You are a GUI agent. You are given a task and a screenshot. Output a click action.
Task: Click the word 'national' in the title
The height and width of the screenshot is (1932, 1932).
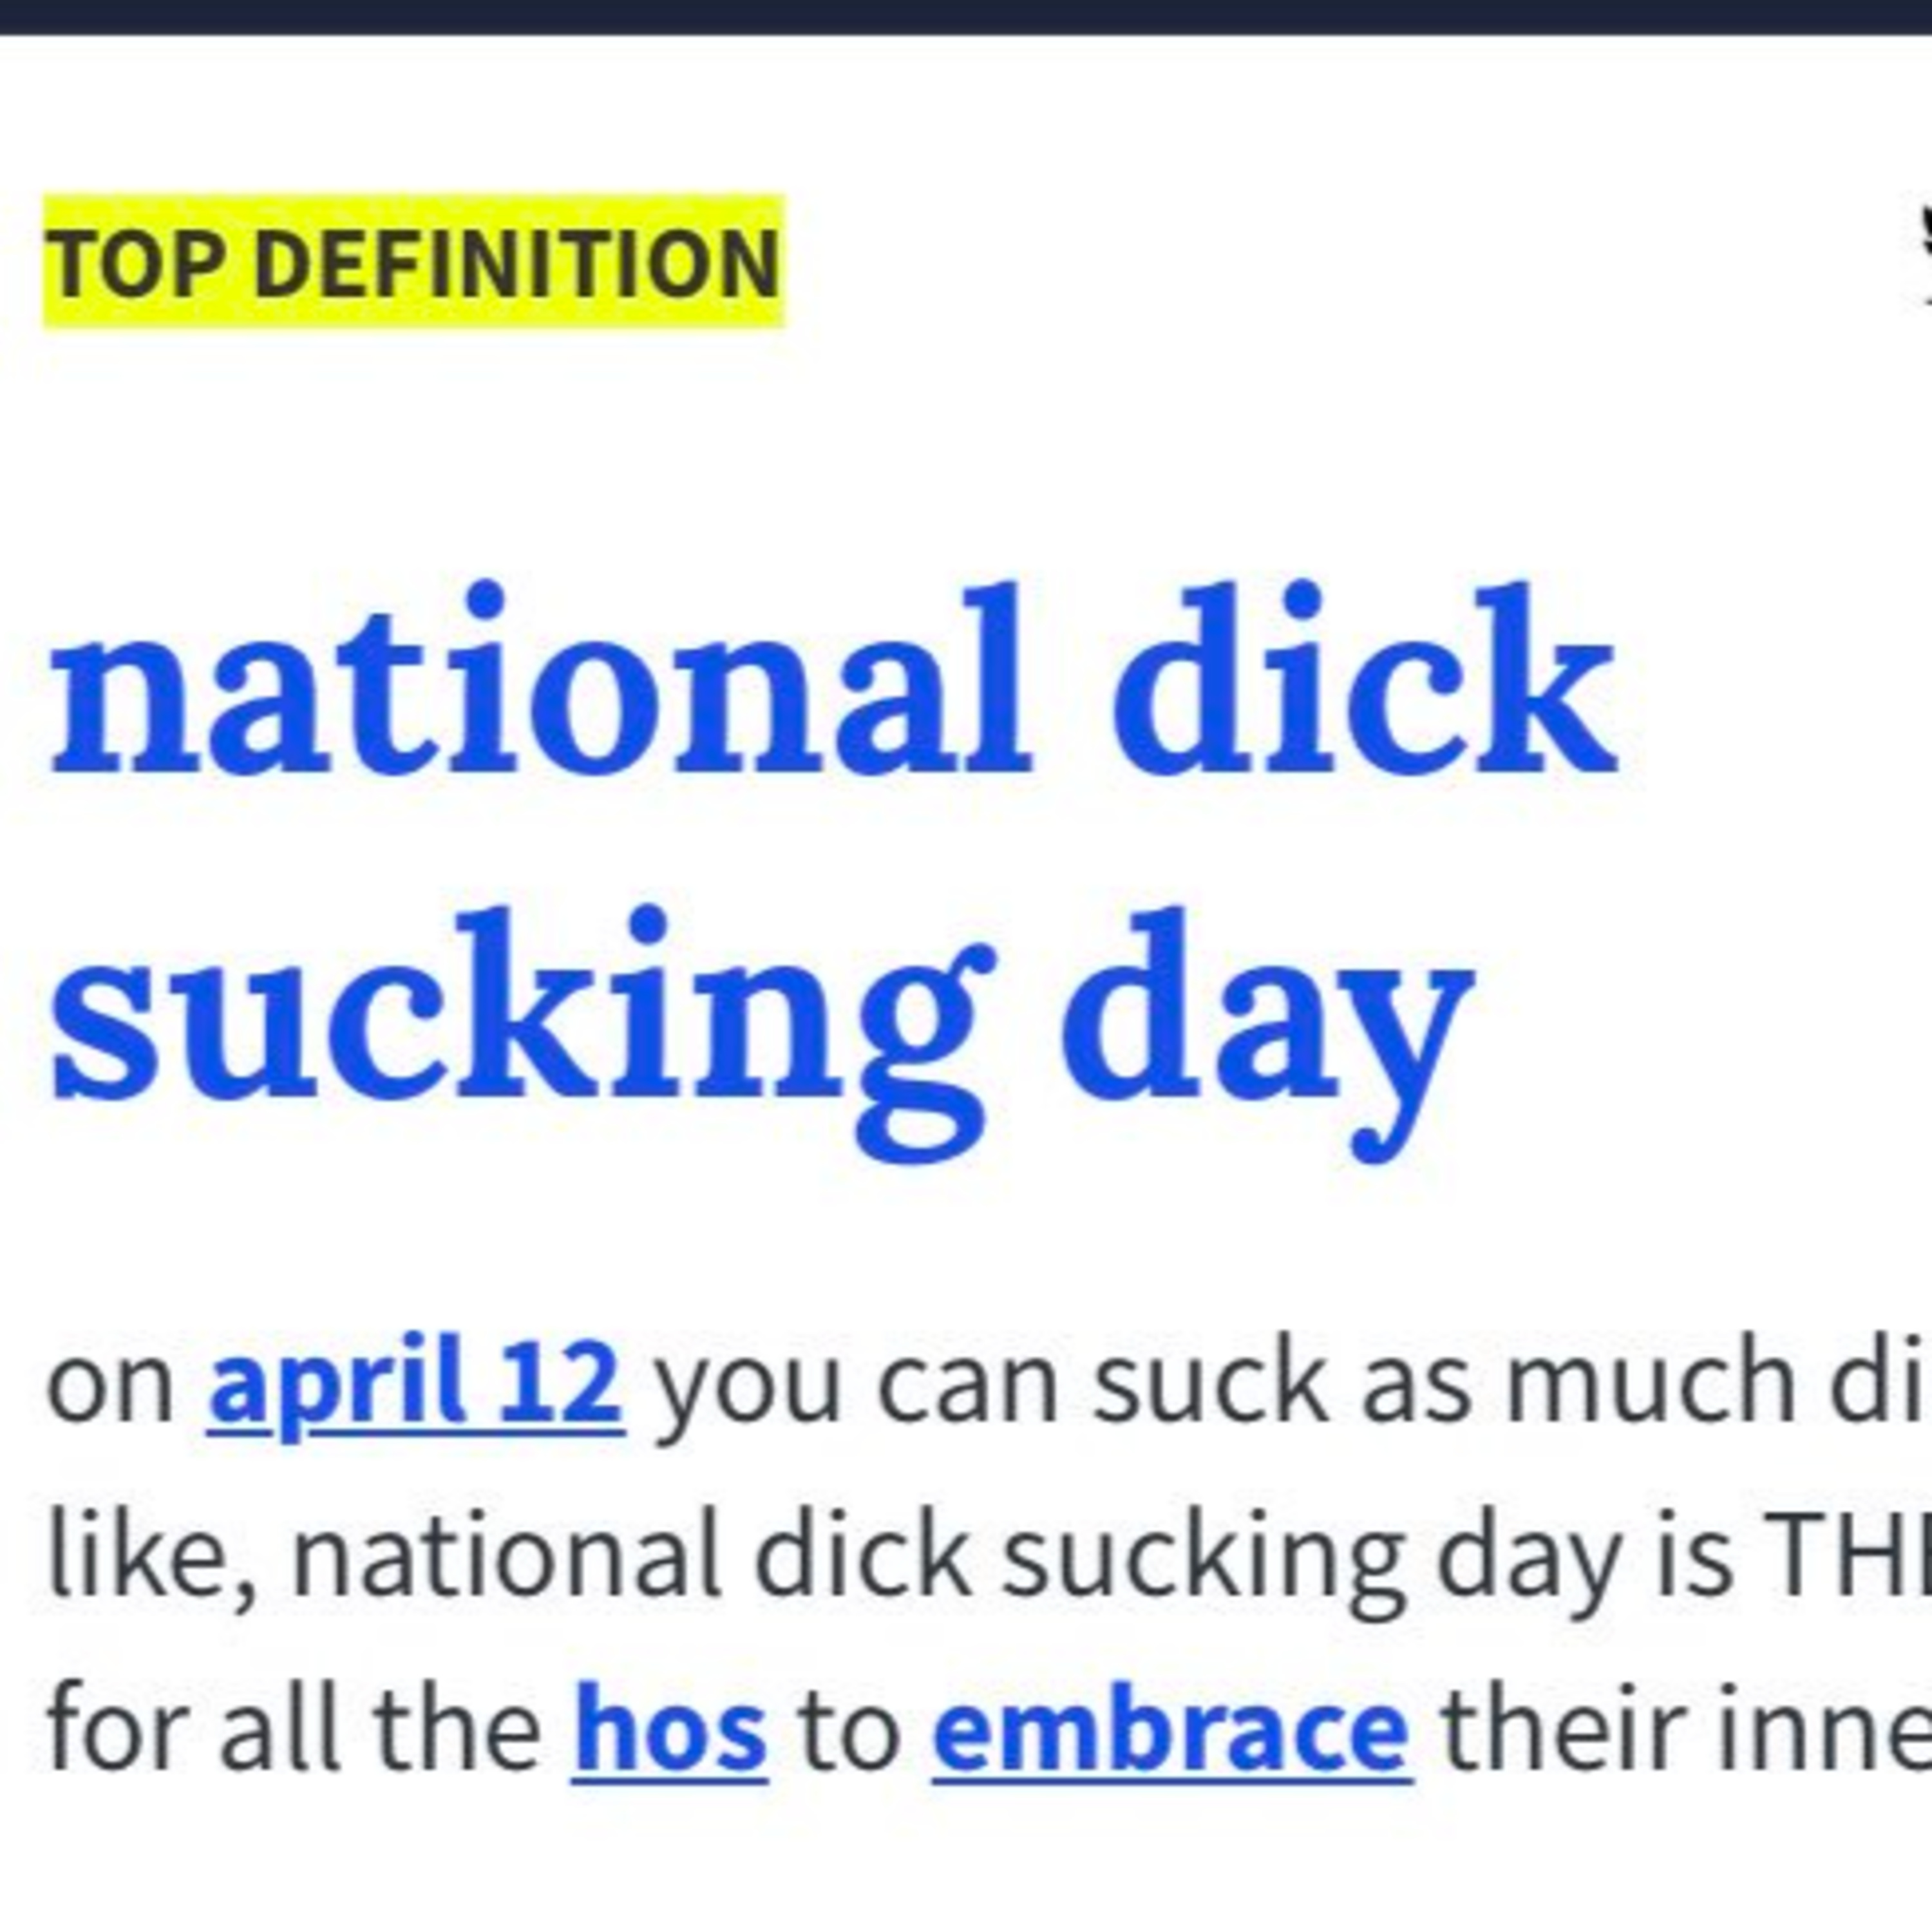(x=539, y=680)
